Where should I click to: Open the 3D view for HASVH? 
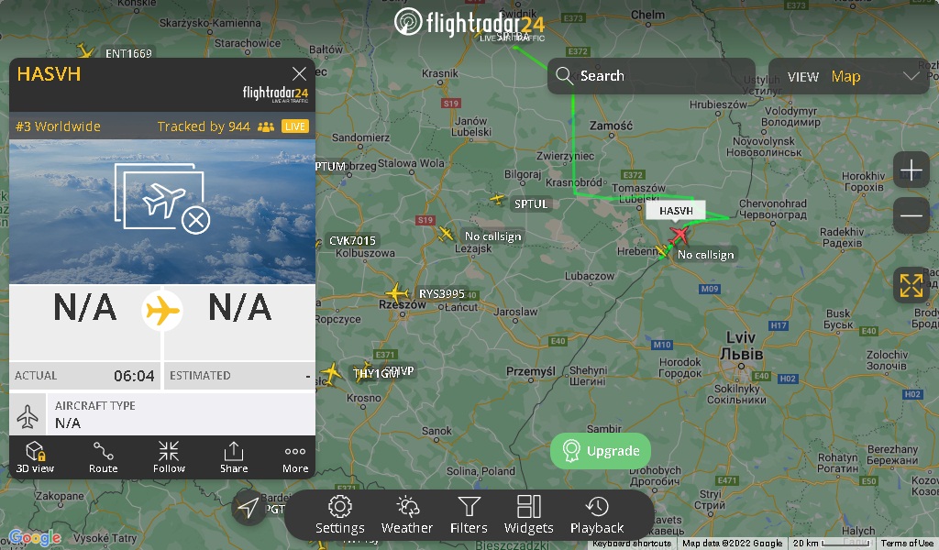35,457
